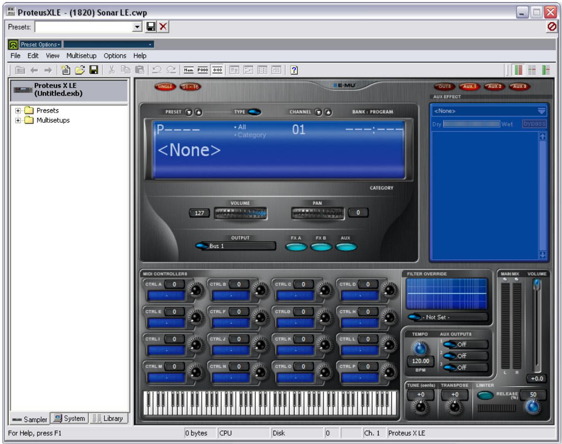Select the Cut scissors icon on toolbar
The width and height of the screenshot is (562, 444).
(111, 70)
